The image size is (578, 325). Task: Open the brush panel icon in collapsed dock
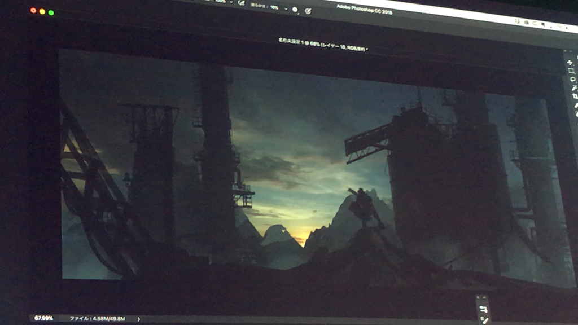coord(485,320)
